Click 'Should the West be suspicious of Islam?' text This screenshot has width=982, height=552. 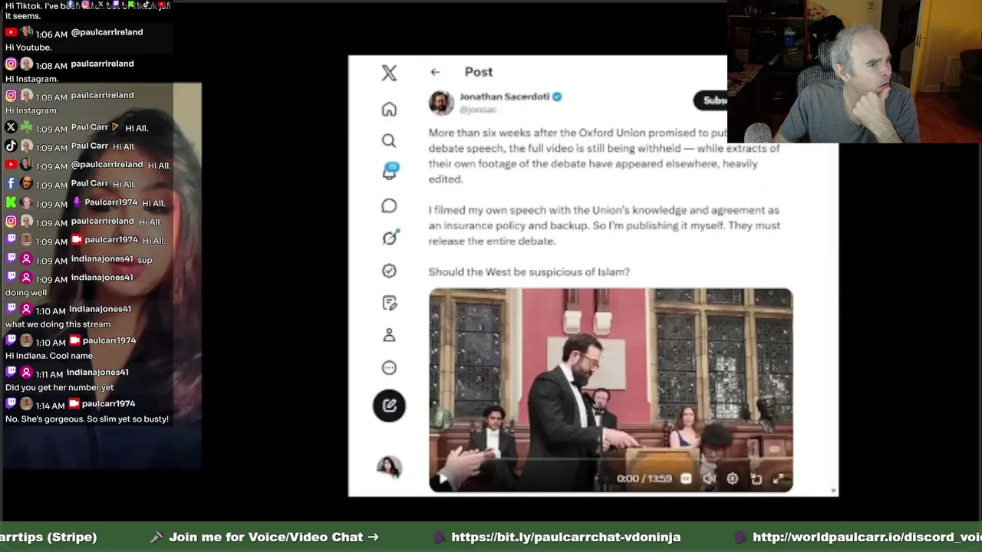tap(529, 271)
